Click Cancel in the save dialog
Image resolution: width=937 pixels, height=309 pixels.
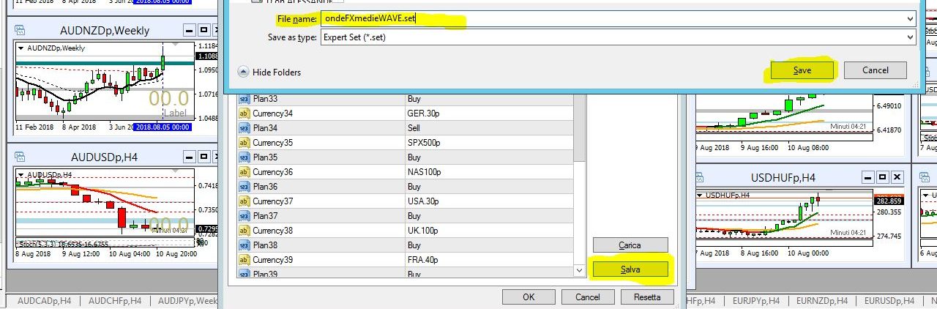(876, 70)
